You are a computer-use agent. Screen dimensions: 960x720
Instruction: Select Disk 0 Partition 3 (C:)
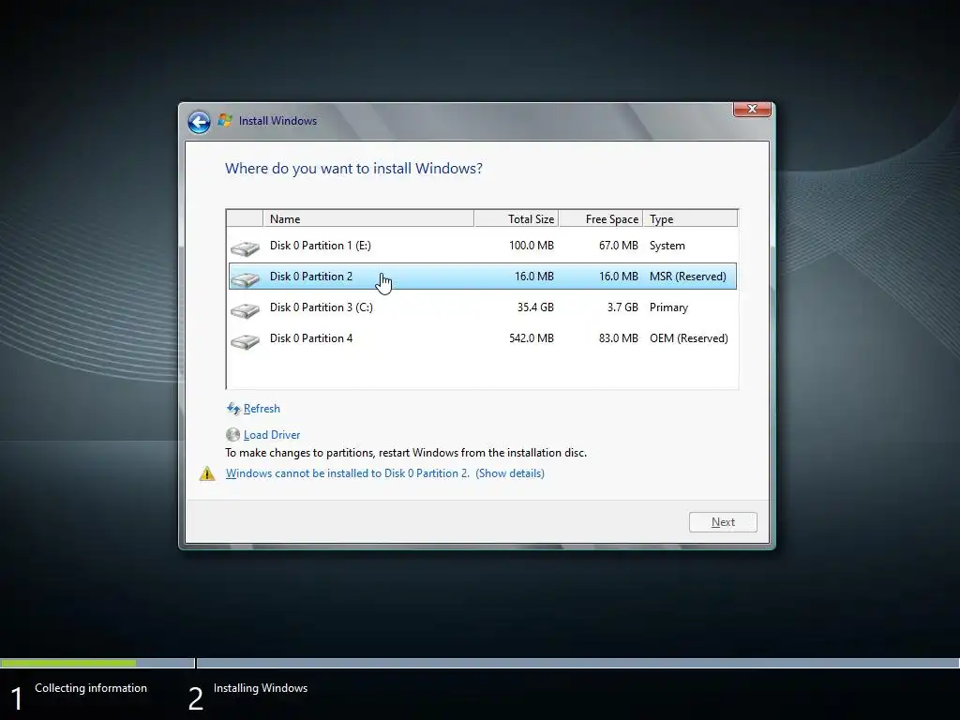(x=483, y=307)
